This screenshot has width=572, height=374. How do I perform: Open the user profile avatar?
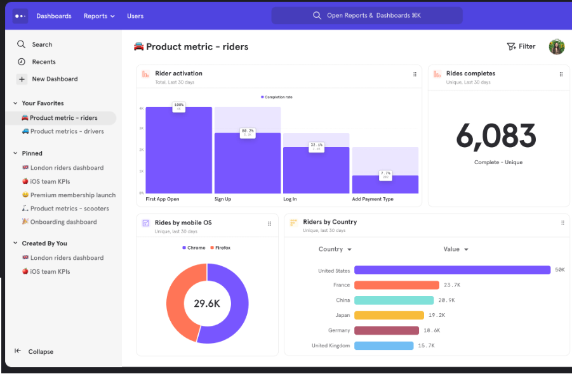pos(557,47)
